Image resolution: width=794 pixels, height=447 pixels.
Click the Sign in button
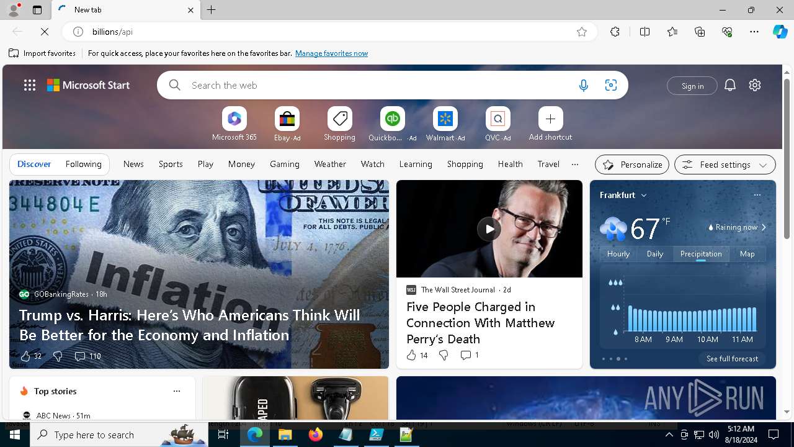[692, 86]
